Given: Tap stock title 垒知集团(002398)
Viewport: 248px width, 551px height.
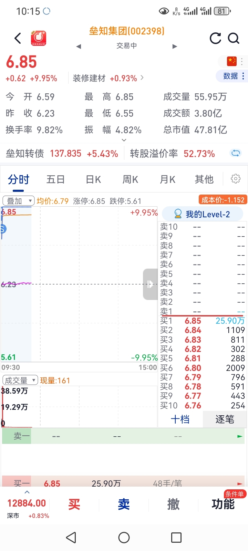Looking at the screenshot, I should pyautogui.click(x=126, y=31).
